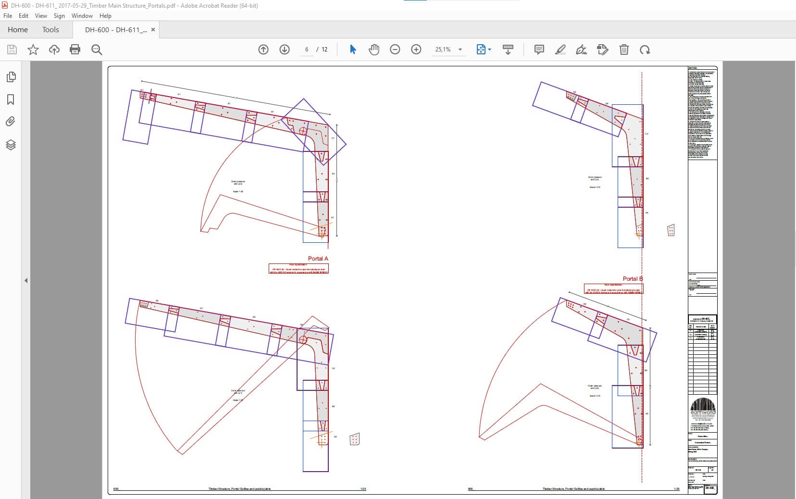The image size is (796, 499).
Task: Switch to the Home tab
Action: point(18,30)
